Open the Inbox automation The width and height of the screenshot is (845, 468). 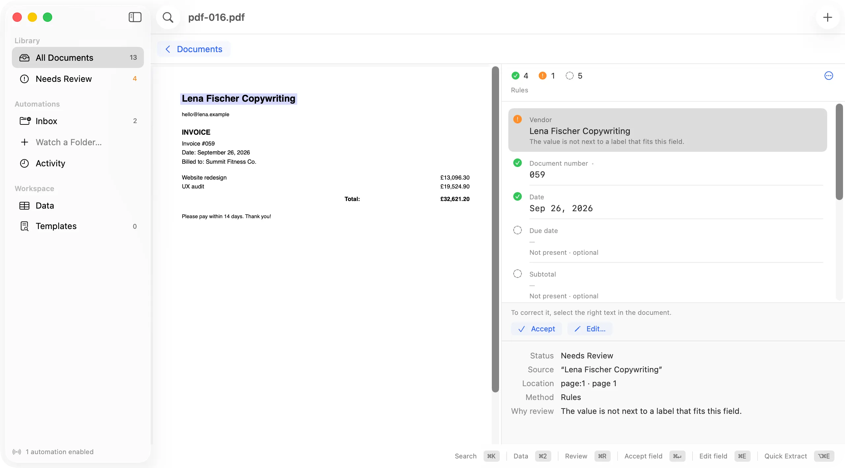point(78,121)
